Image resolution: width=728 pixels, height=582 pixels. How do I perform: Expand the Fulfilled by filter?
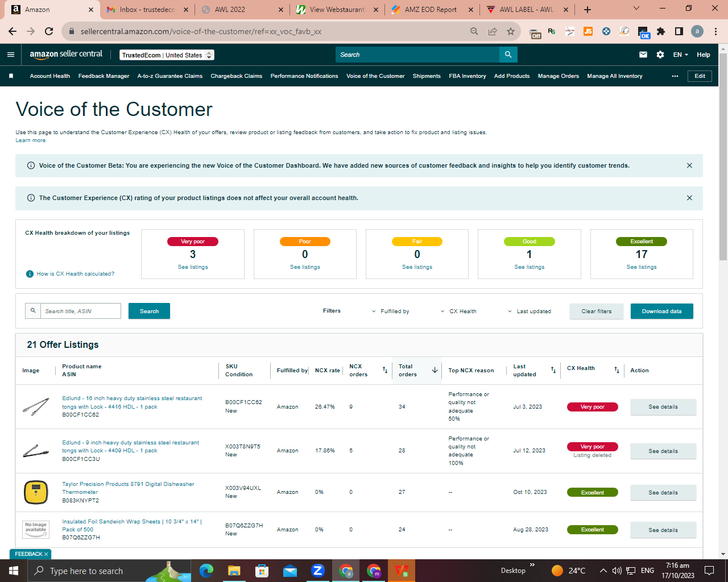(x=391, y=311)
